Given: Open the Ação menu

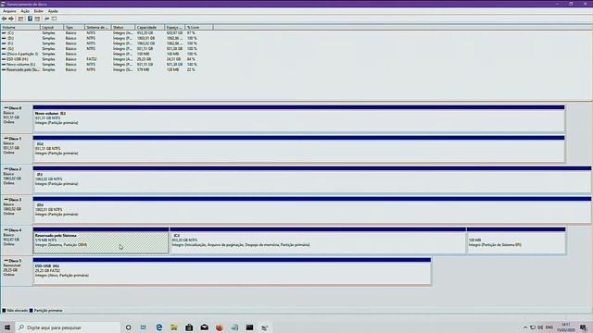Looking at the screenshot, I should [x=25, y=11].
